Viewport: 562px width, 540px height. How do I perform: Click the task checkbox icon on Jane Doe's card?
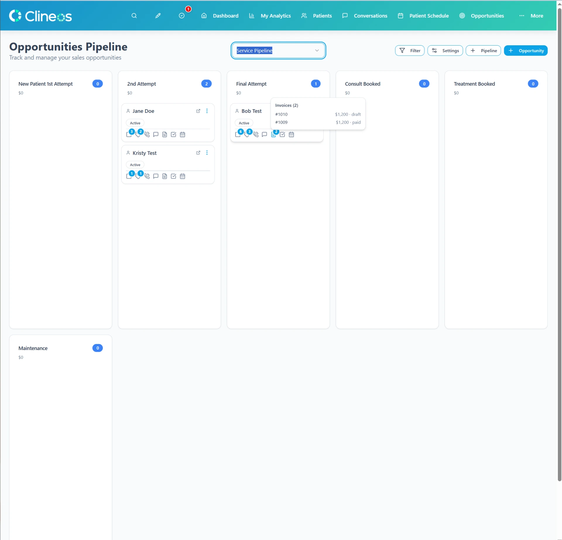click(x=174, y=135)
